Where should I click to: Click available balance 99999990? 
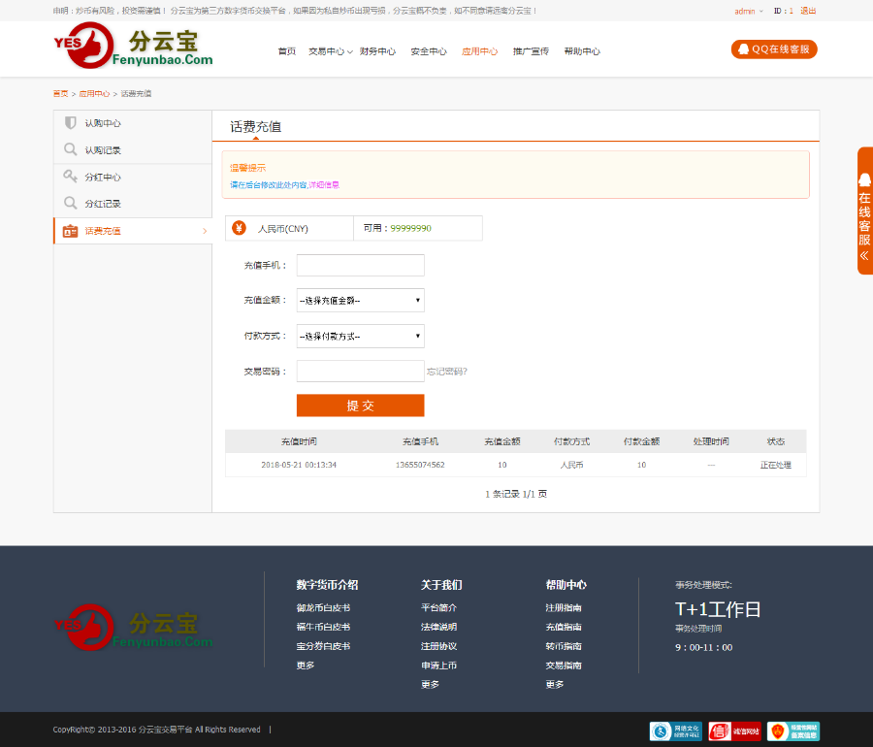(x=411, y=228)
